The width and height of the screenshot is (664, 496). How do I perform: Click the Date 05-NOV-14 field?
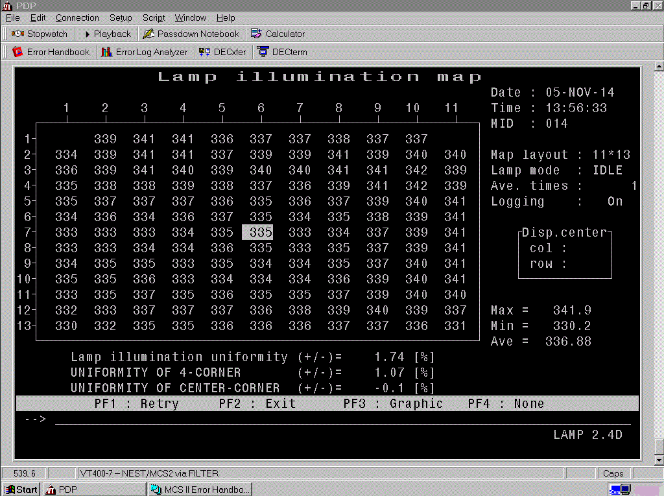tap(580, 92)
